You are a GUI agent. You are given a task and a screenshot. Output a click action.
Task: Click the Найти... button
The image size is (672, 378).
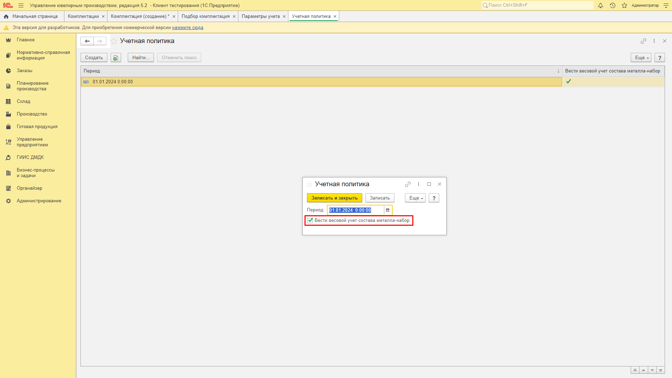coord(141,58)
